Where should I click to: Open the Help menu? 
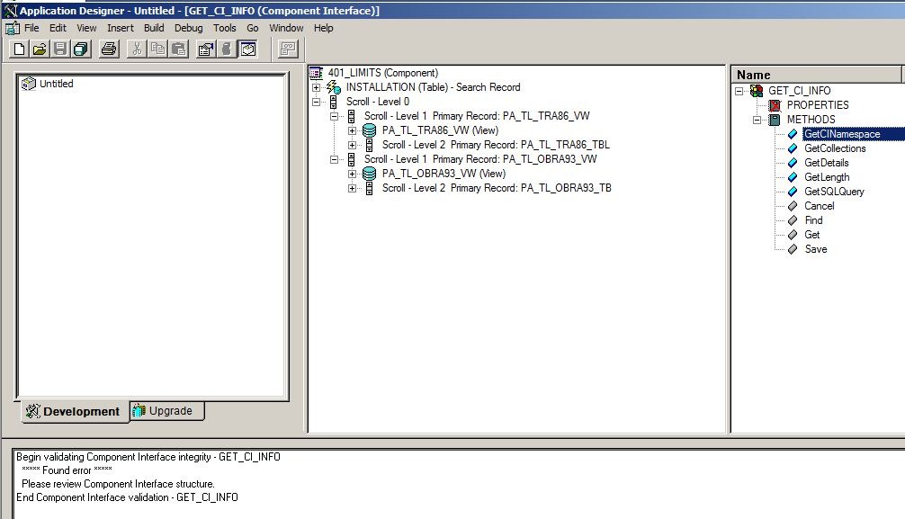coord(323,28)
